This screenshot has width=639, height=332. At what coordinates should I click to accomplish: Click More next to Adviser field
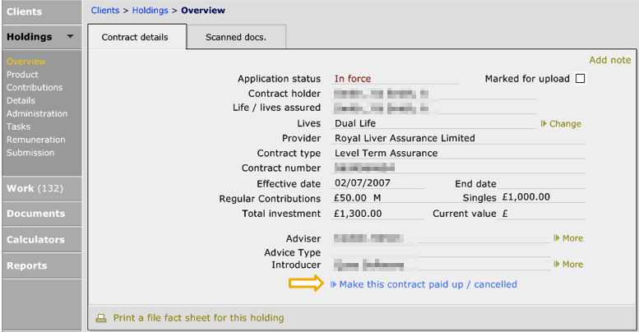pyautogui.click(x=568, y=238)
